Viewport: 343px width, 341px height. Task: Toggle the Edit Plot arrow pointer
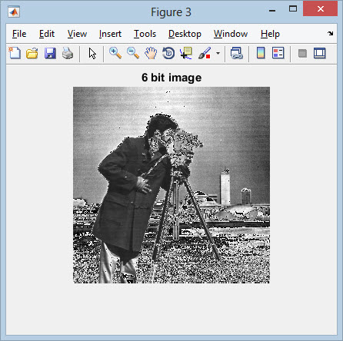92,54
